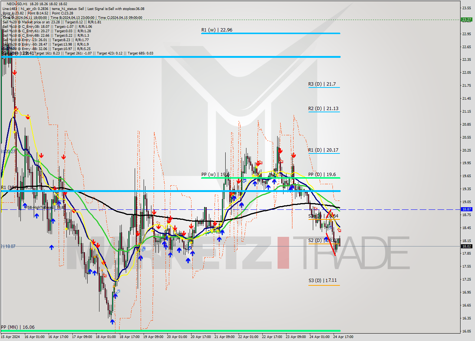The image size is (475, 341).
Task: Select the 'S2 (D)' support label
Action: point(316,241)
